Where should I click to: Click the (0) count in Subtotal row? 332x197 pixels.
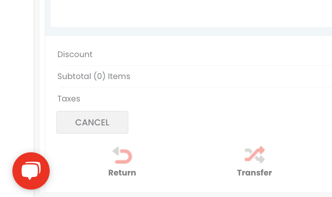pos(99,76)
